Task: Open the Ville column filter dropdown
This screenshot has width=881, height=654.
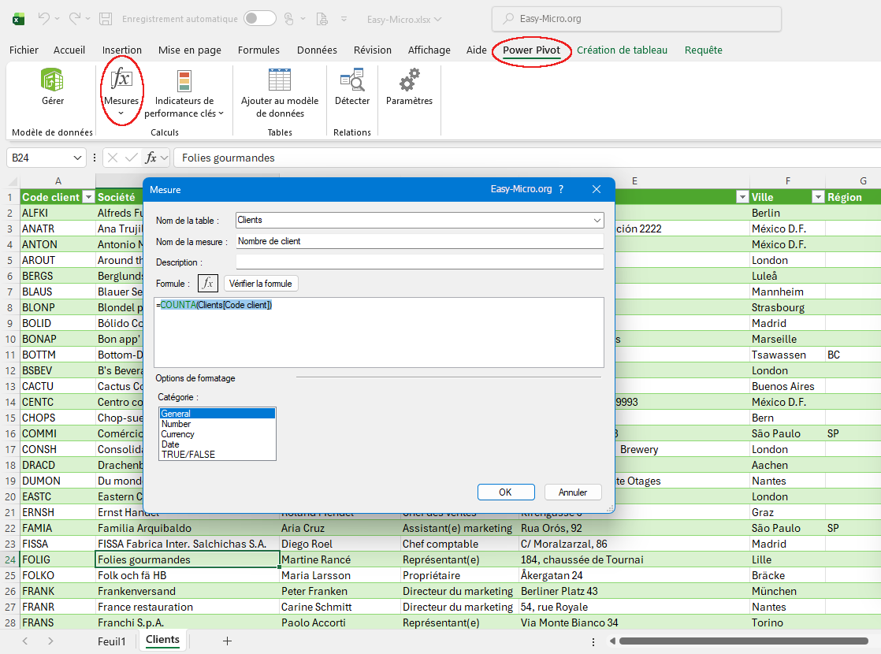Action: [x=818, y=197]
